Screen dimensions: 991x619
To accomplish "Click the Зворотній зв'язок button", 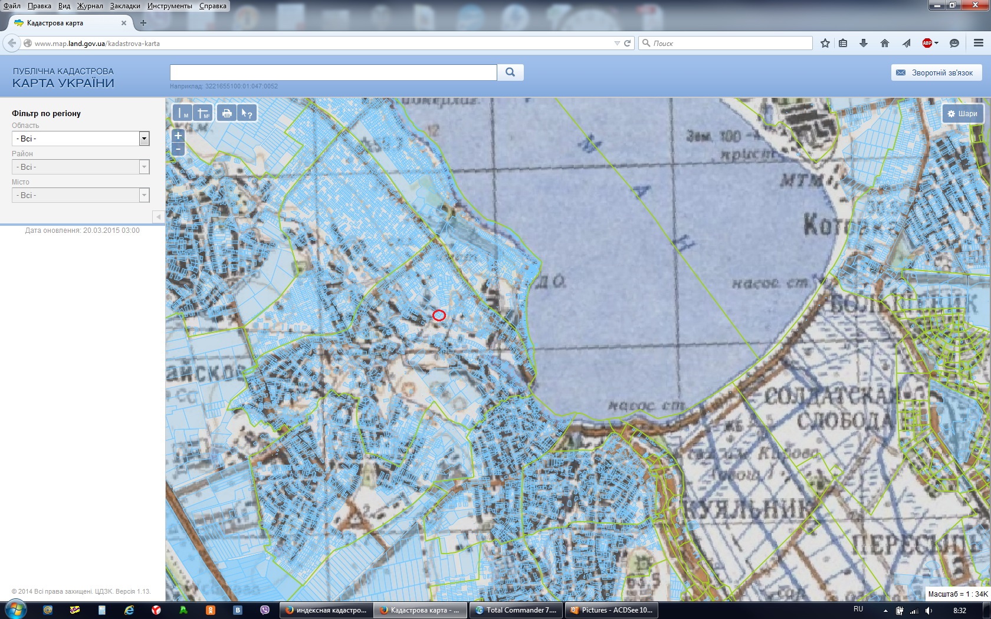I will tap(936, 73).
